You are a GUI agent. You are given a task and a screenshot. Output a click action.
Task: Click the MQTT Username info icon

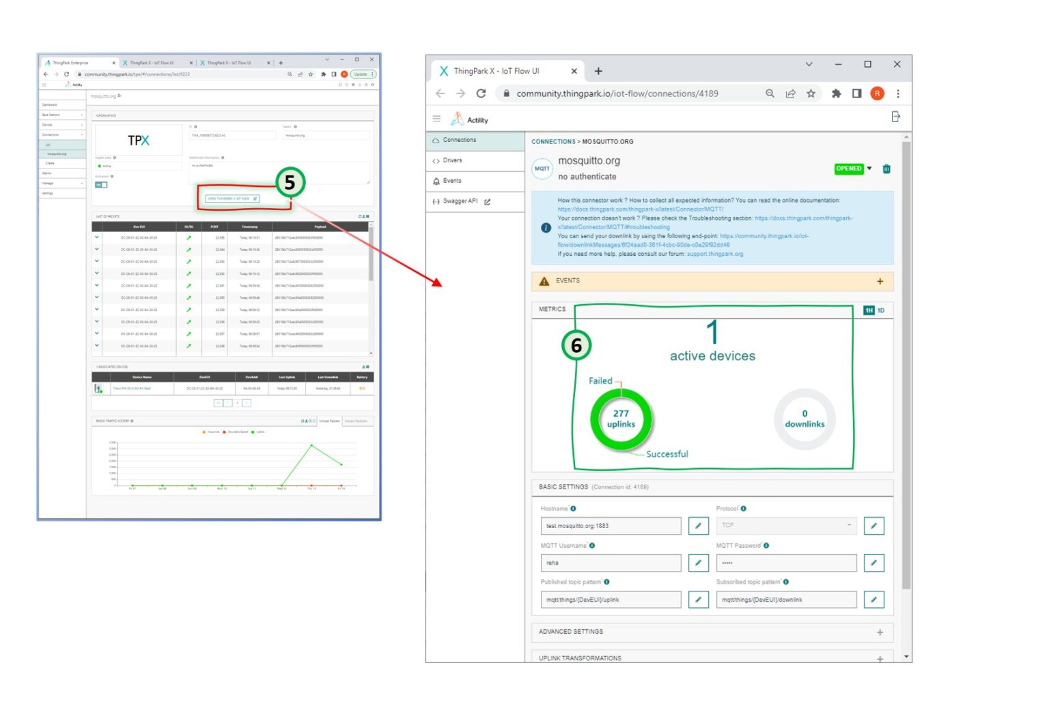tap(591, 546)
